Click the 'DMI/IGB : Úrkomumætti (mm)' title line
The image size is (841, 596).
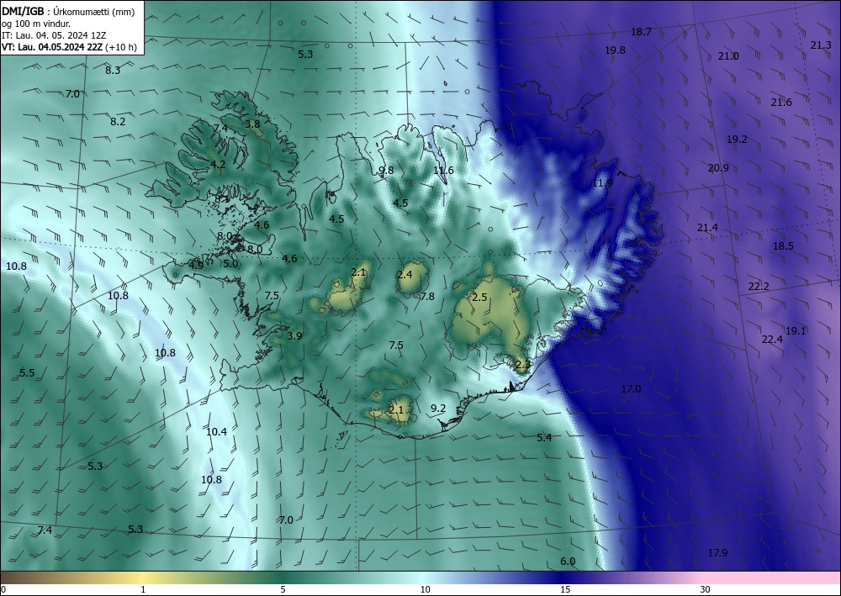(68, 11)
